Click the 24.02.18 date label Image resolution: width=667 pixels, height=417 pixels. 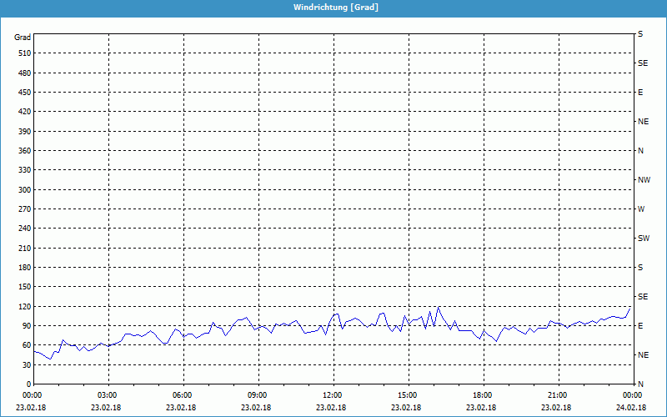tap(632, 408)
